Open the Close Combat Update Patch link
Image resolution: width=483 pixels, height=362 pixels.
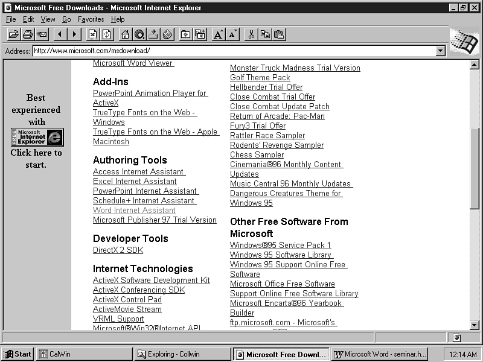(x=280, y=107)
